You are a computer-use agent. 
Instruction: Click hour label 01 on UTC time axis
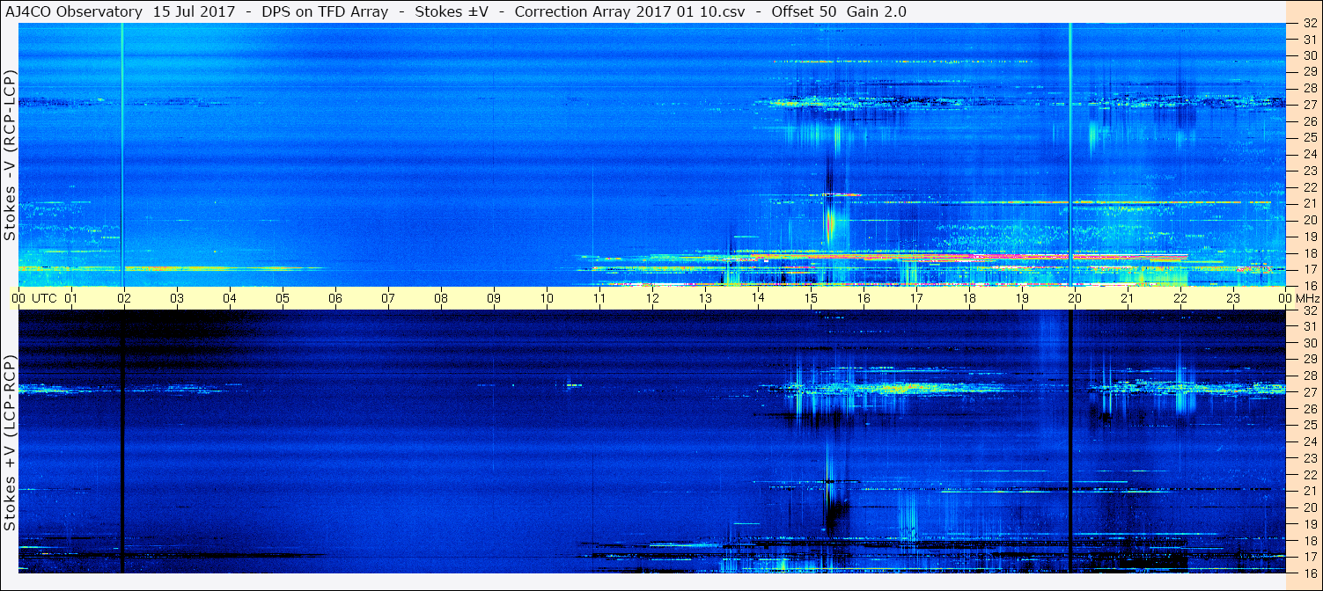coord(71,298)
